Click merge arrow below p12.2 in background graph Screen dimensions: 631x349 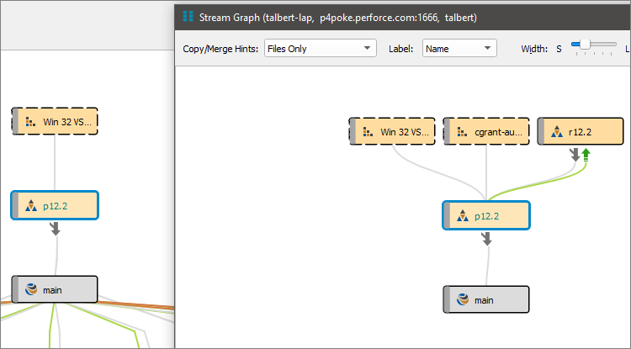tap(56, 228)
